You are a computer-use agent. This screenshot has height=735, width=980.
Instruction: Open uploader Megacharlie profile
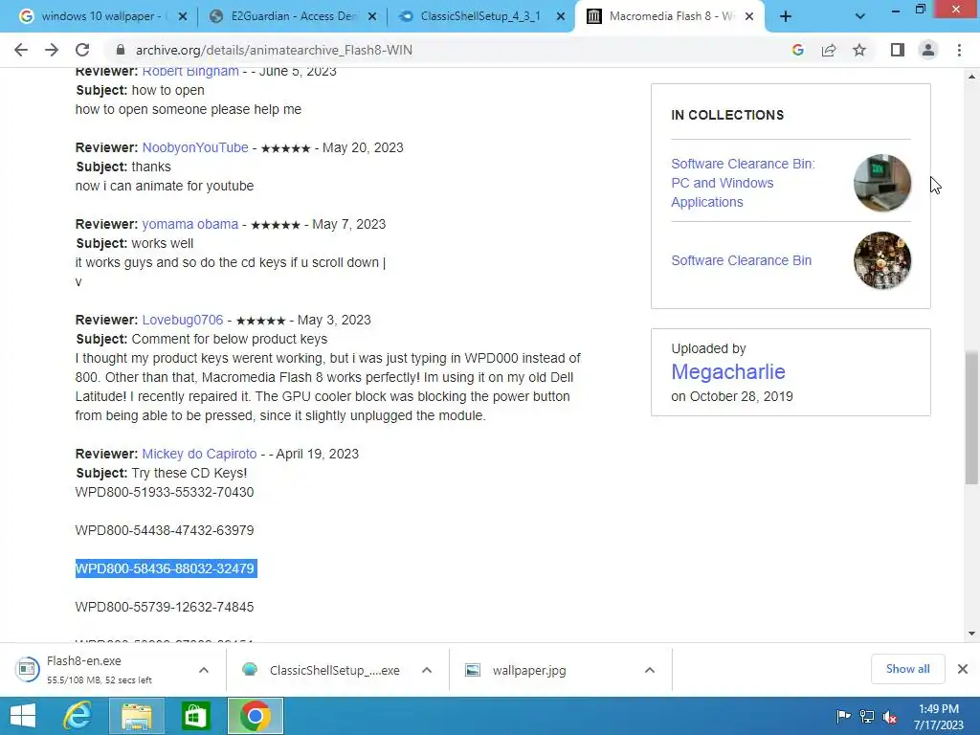(728, 371)
